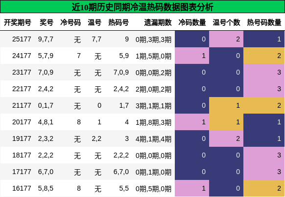Click orange hot count cell in row 24177

click(264, 56)
